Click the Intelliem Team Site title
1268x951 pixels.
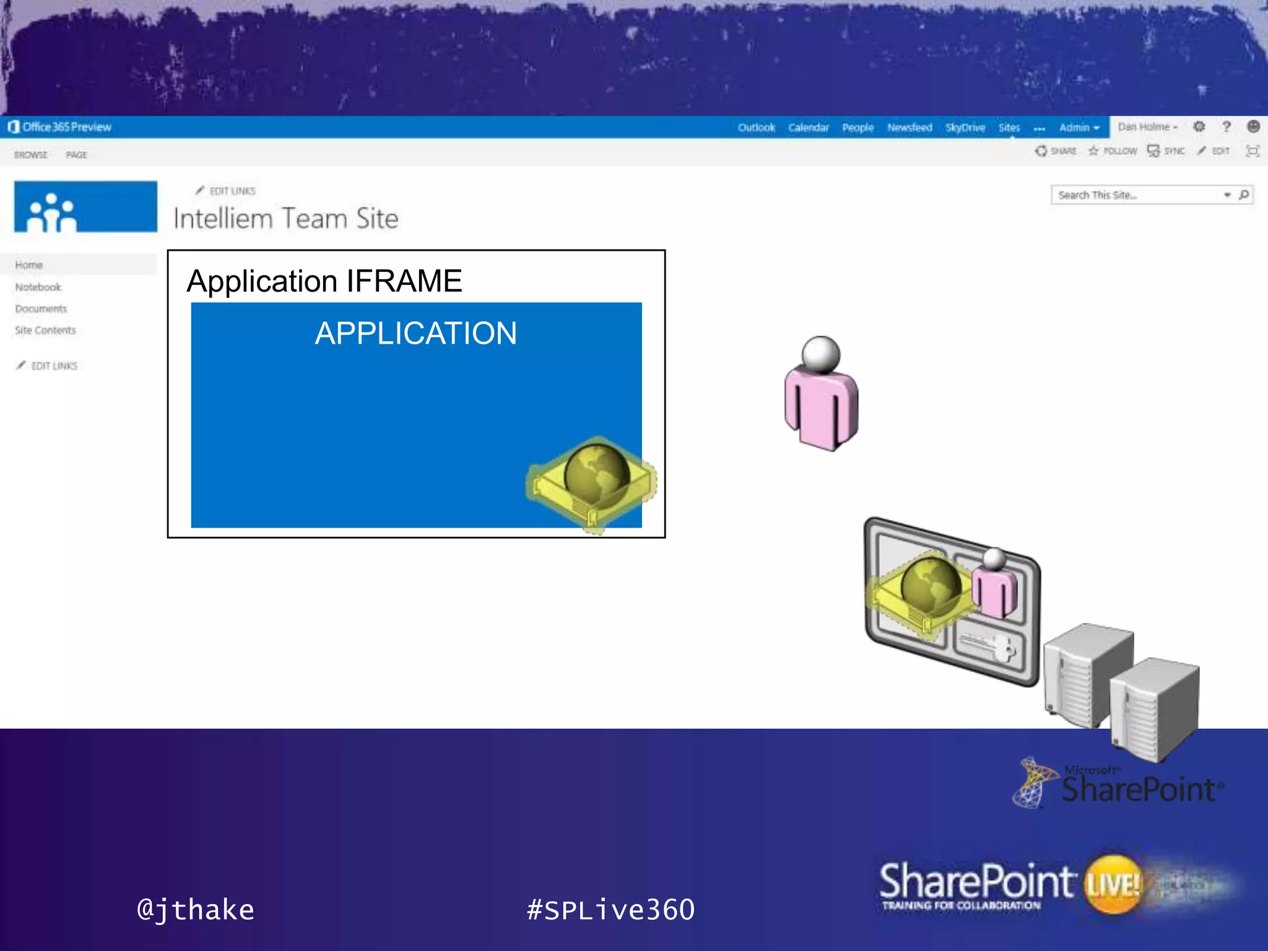[285, 219]
